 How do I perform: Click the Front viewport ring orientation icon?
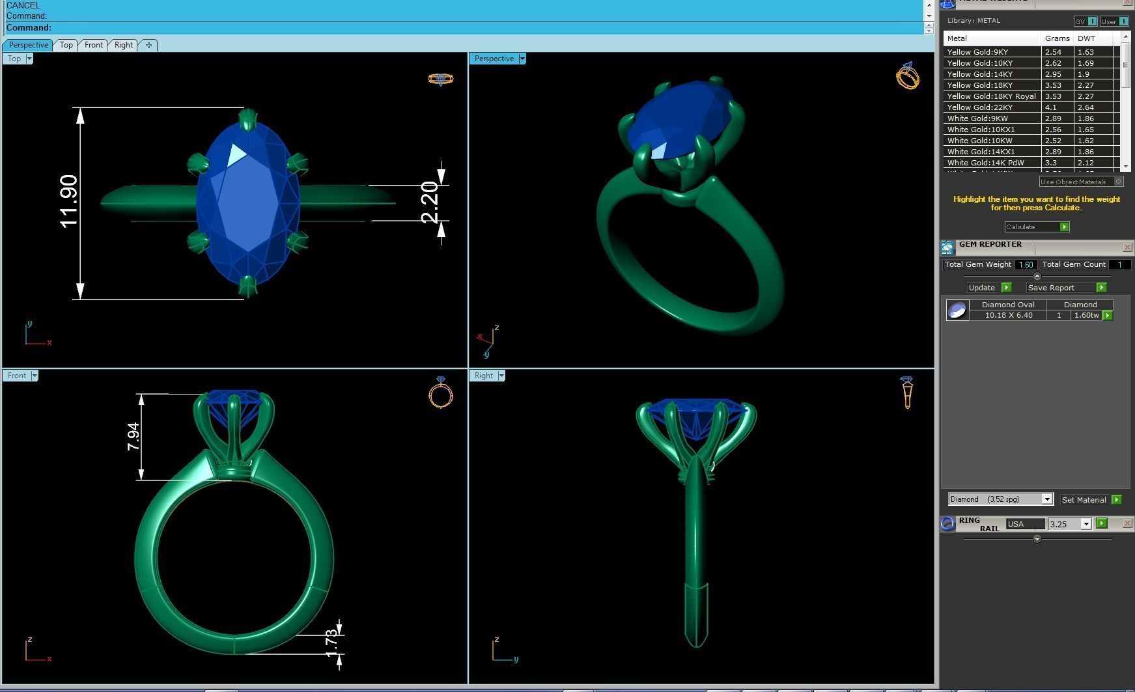click(441, 392)
